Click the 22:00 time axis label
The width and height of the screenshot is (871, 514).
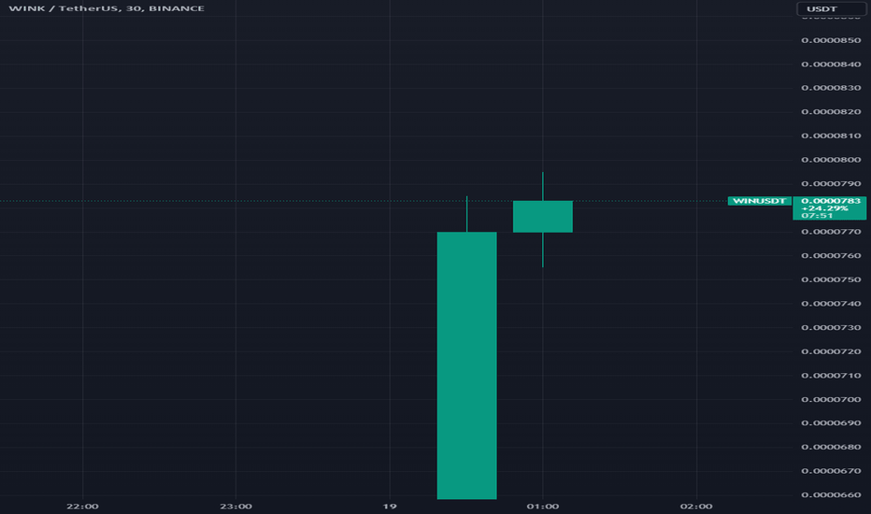click(83, 507)
